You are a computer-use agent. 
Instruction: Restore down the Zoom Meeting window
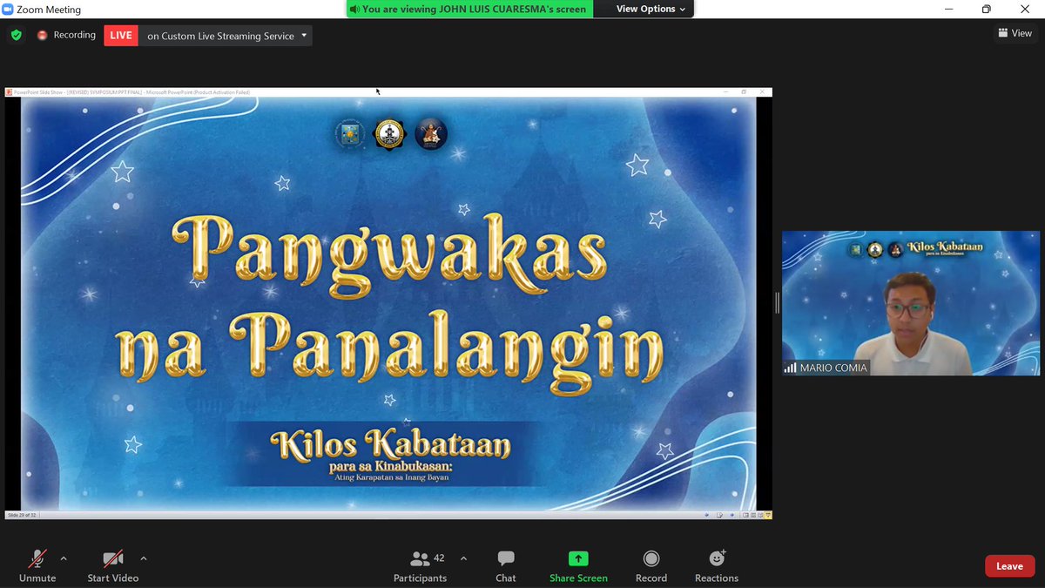pos(986,10)
